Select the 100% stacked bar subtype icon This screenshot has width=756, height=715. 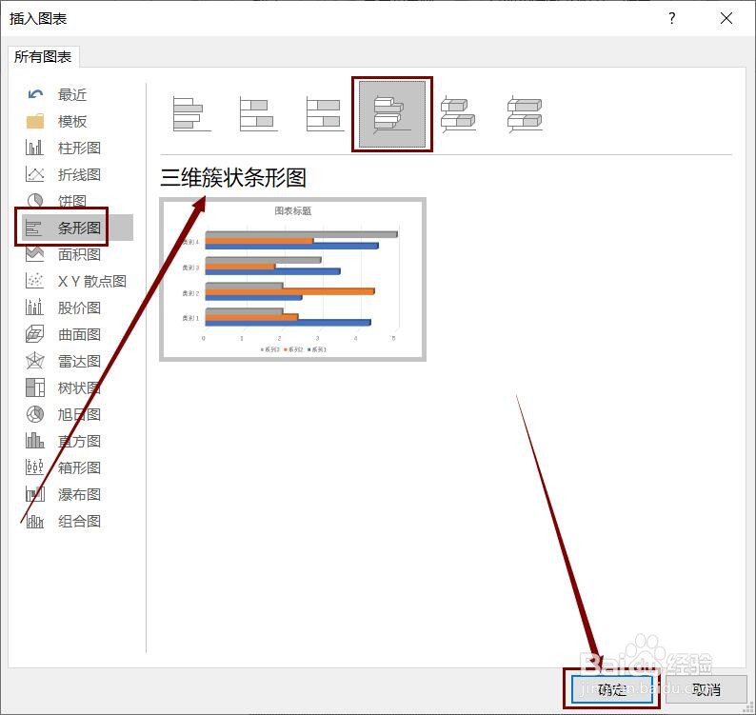click(x=325, y=114)
